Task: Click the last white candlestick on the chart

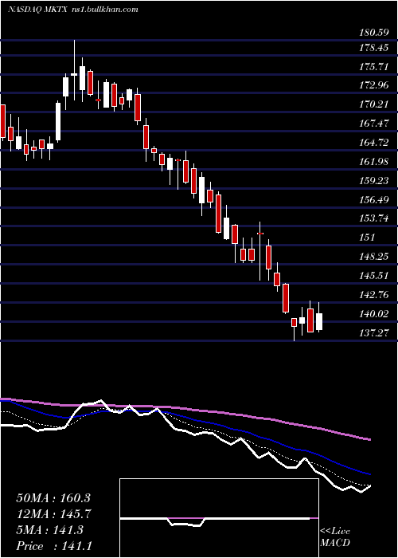Action: tap(319, 322)
